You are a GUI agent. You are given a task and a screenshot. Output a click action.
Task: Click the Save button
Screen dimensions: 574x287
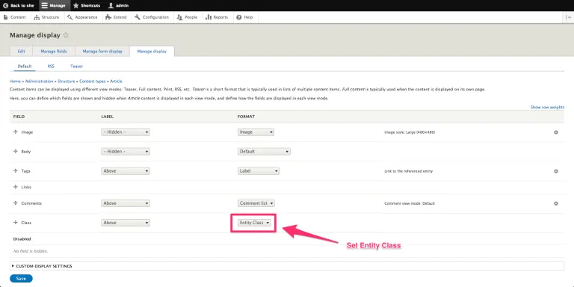click(x=21, y=279)
